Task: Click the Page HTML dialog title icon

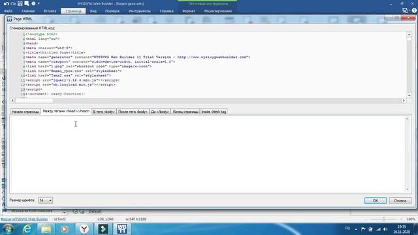Action: click(10, 19)
